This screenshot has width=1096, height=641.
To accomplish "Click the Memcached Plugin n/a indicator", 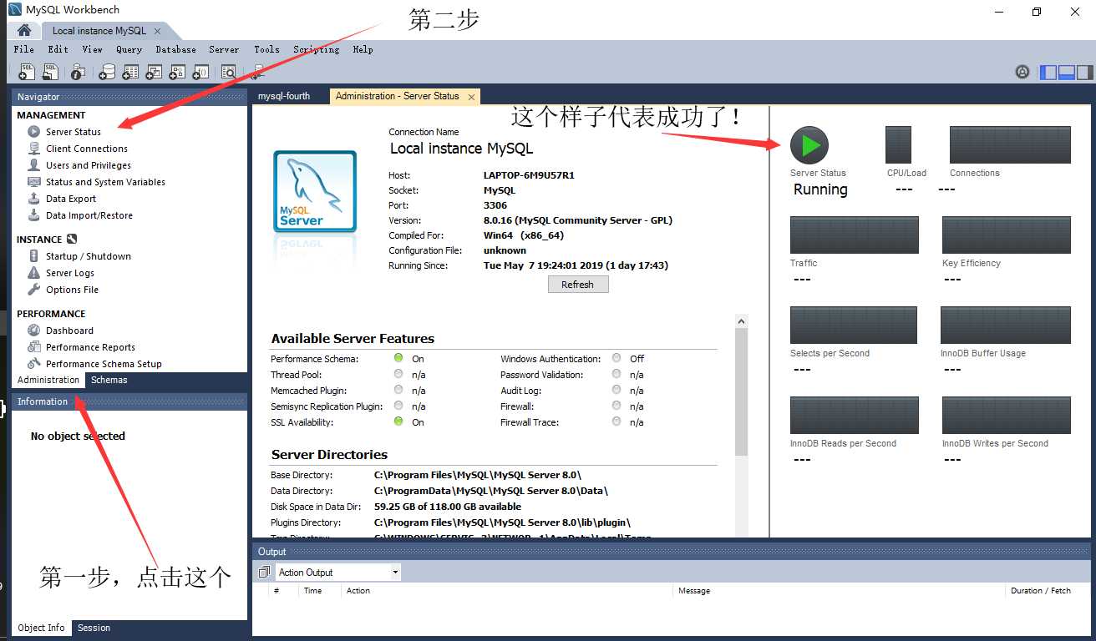I will coord(398,390).
